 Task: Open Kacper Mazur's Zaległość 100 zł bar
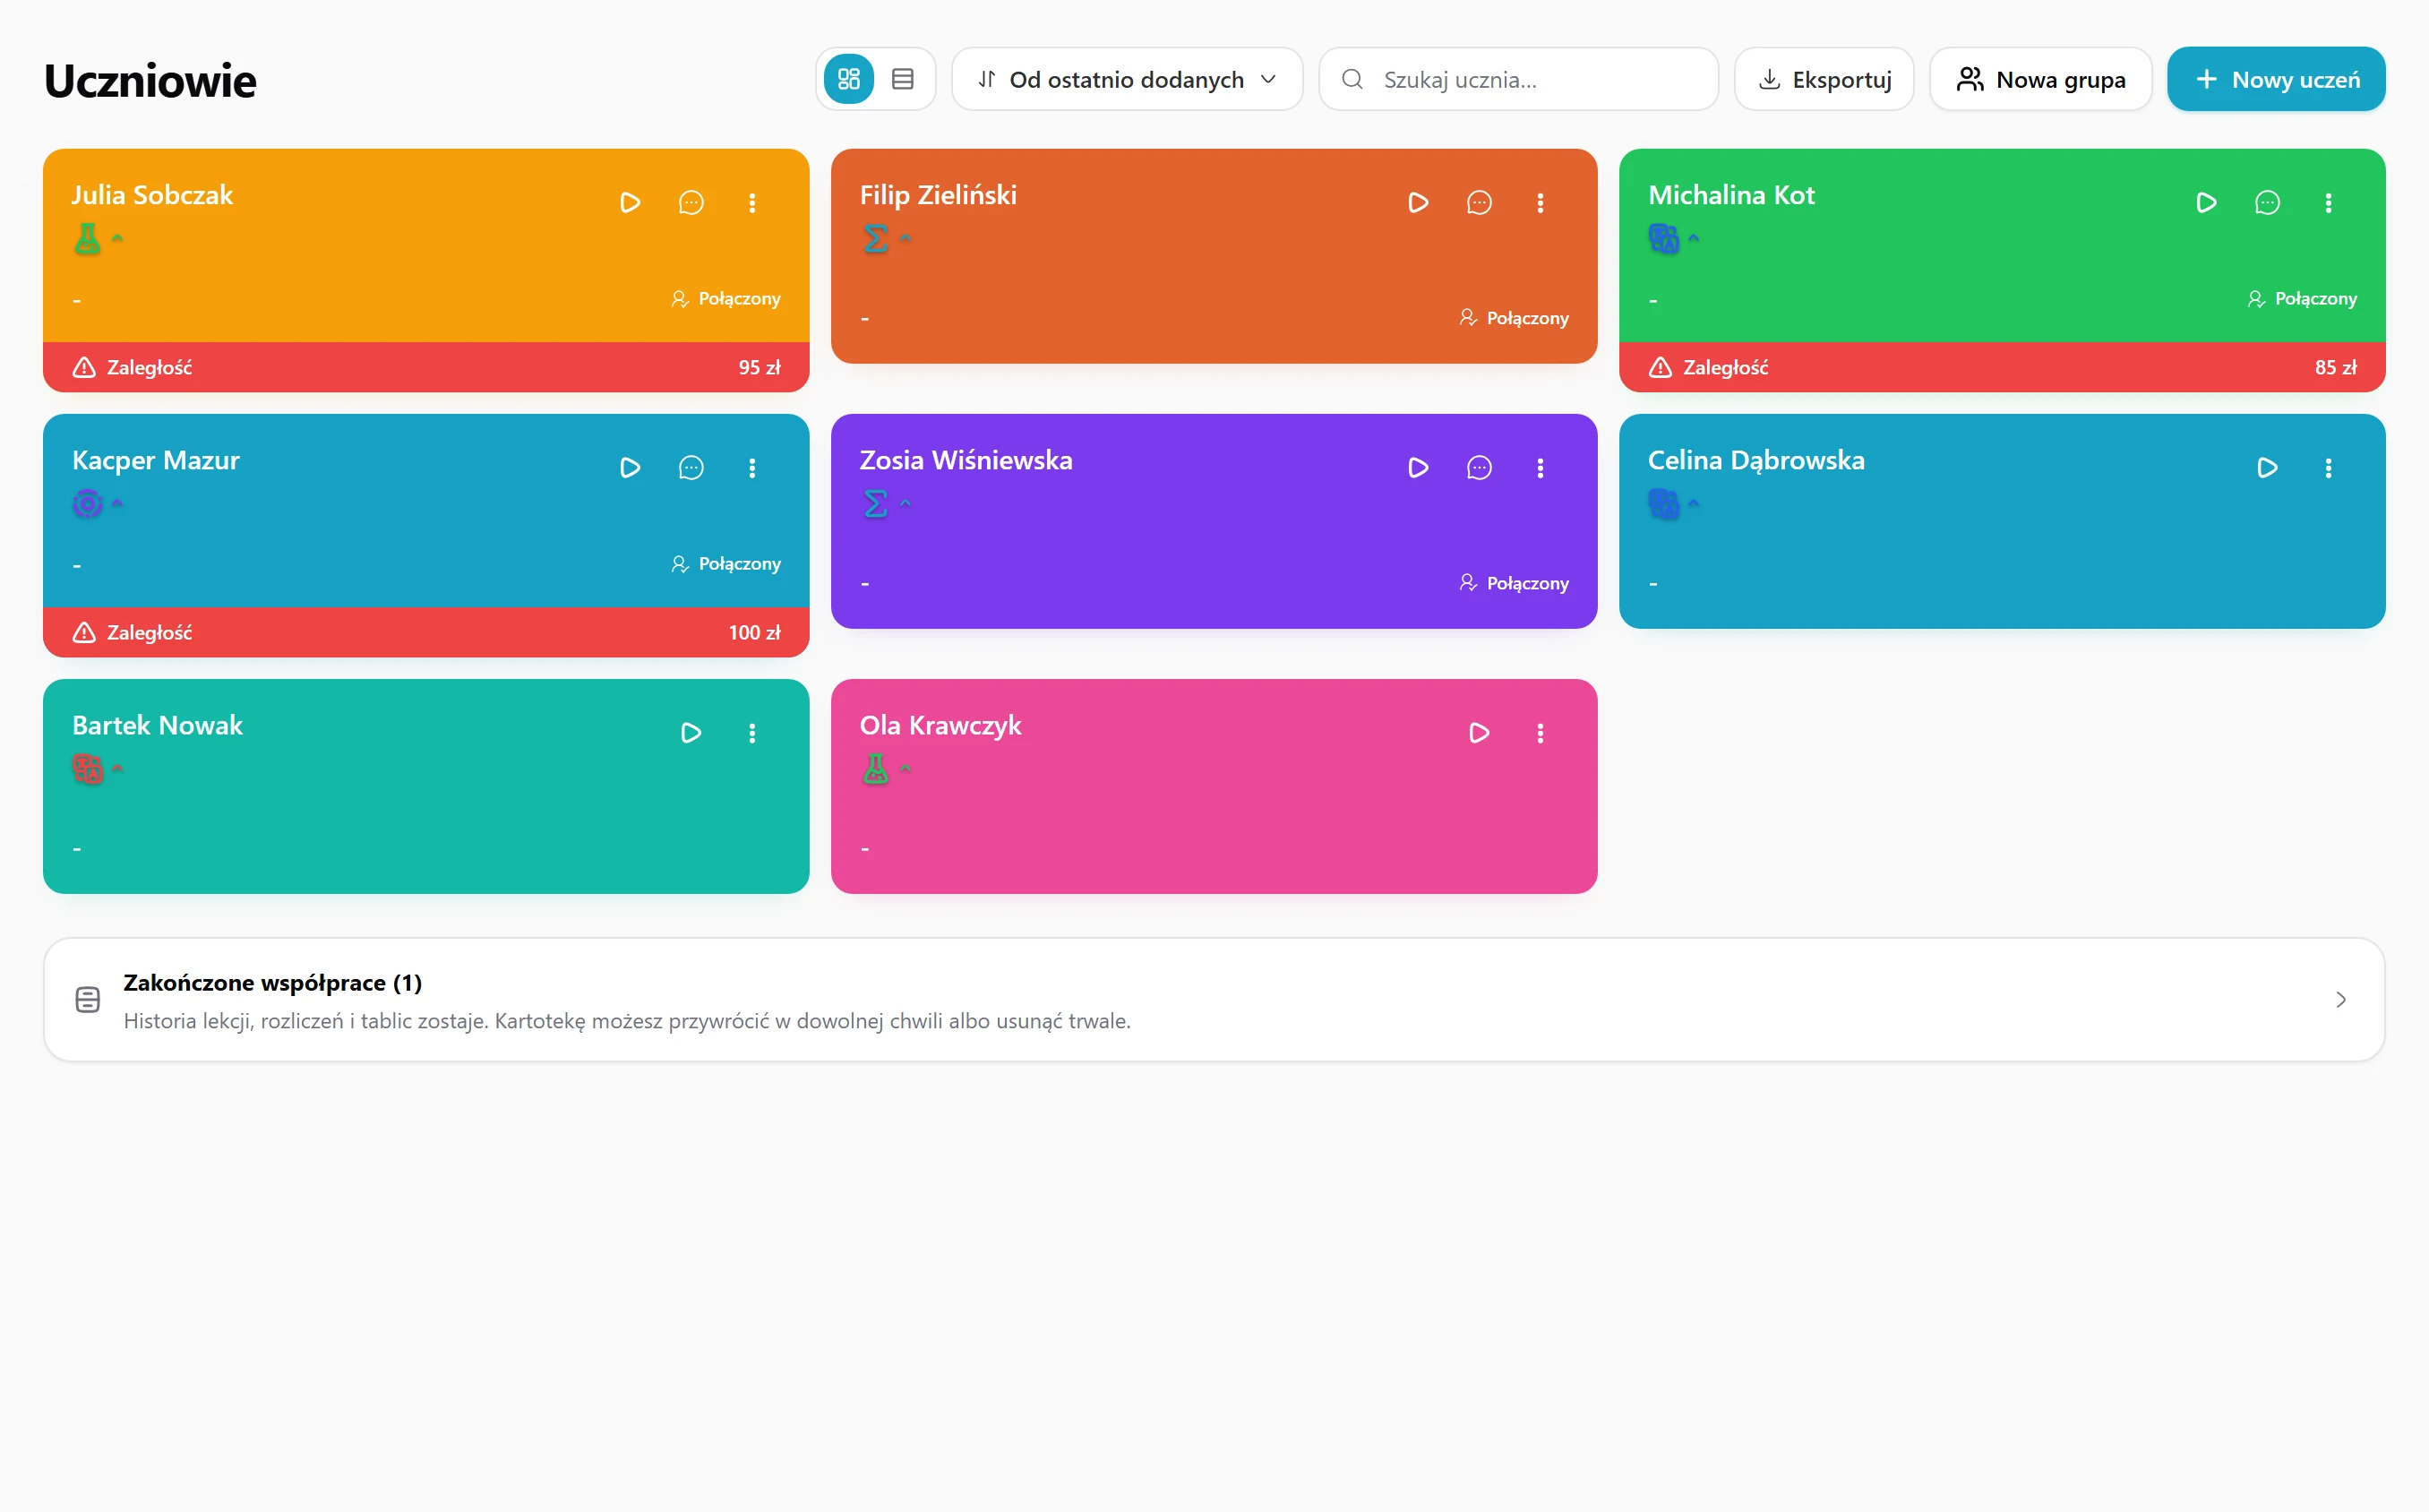[425, 632]
